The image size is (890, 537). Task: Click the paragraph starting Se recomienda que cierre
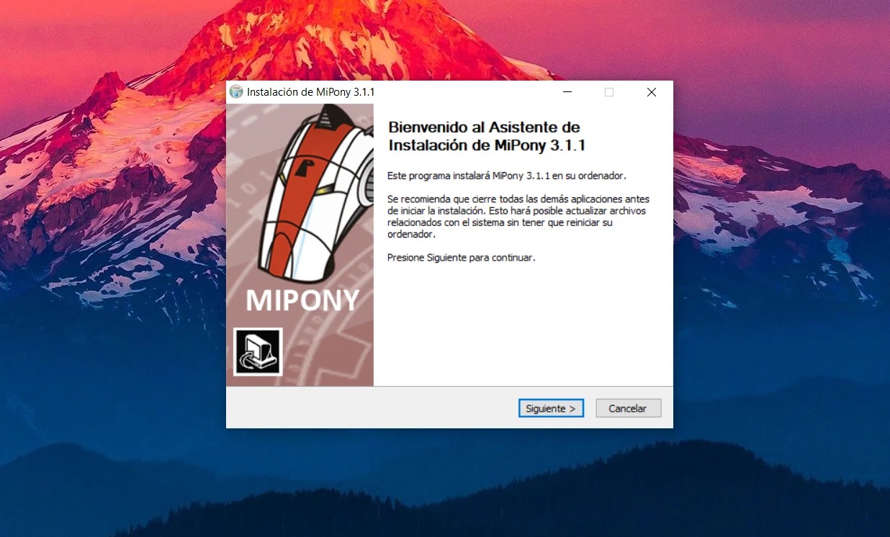pos(518,217)
